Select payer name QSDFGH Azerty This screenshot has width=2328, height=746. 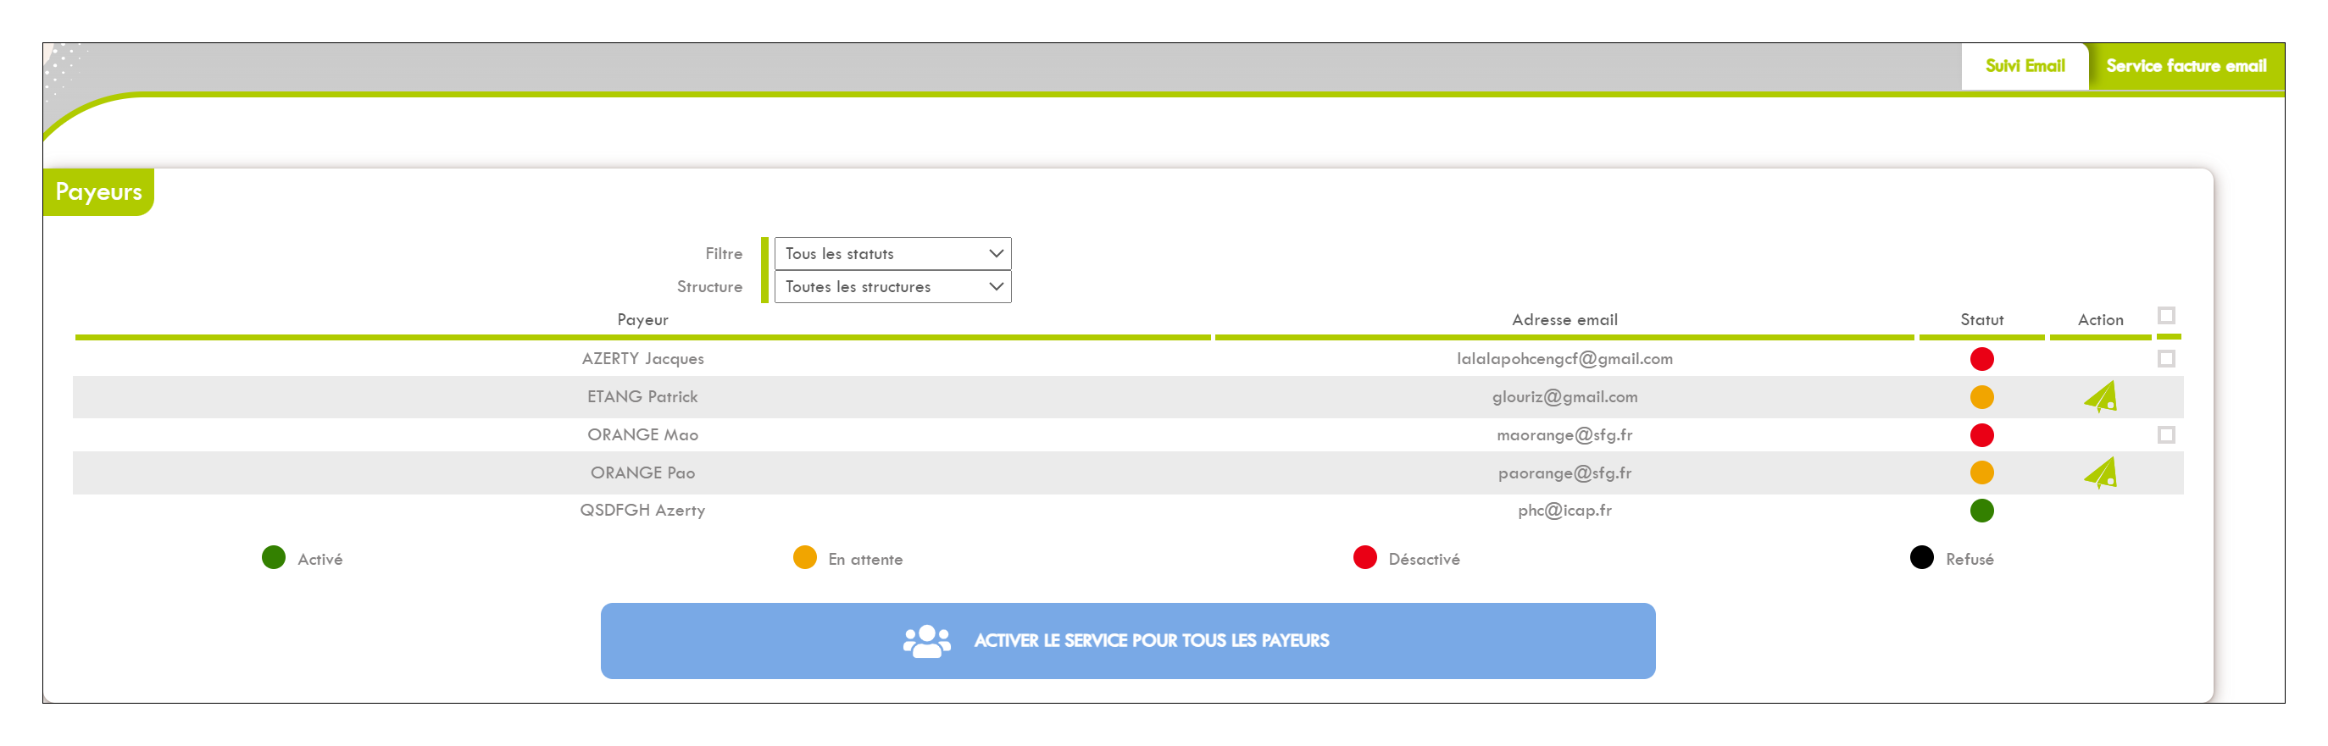[642, 511]
